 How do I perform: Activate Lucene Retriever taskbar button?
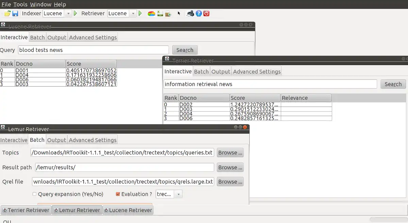click(x=128, y=210)
